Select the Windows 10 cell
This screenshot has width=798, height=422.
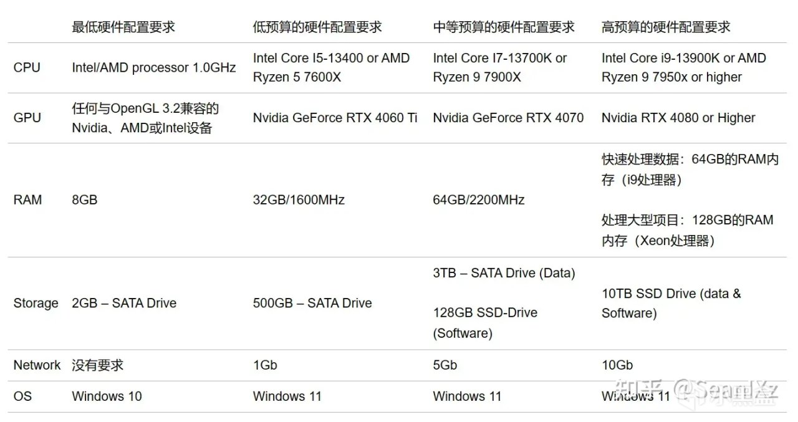[x=107, y=396]
